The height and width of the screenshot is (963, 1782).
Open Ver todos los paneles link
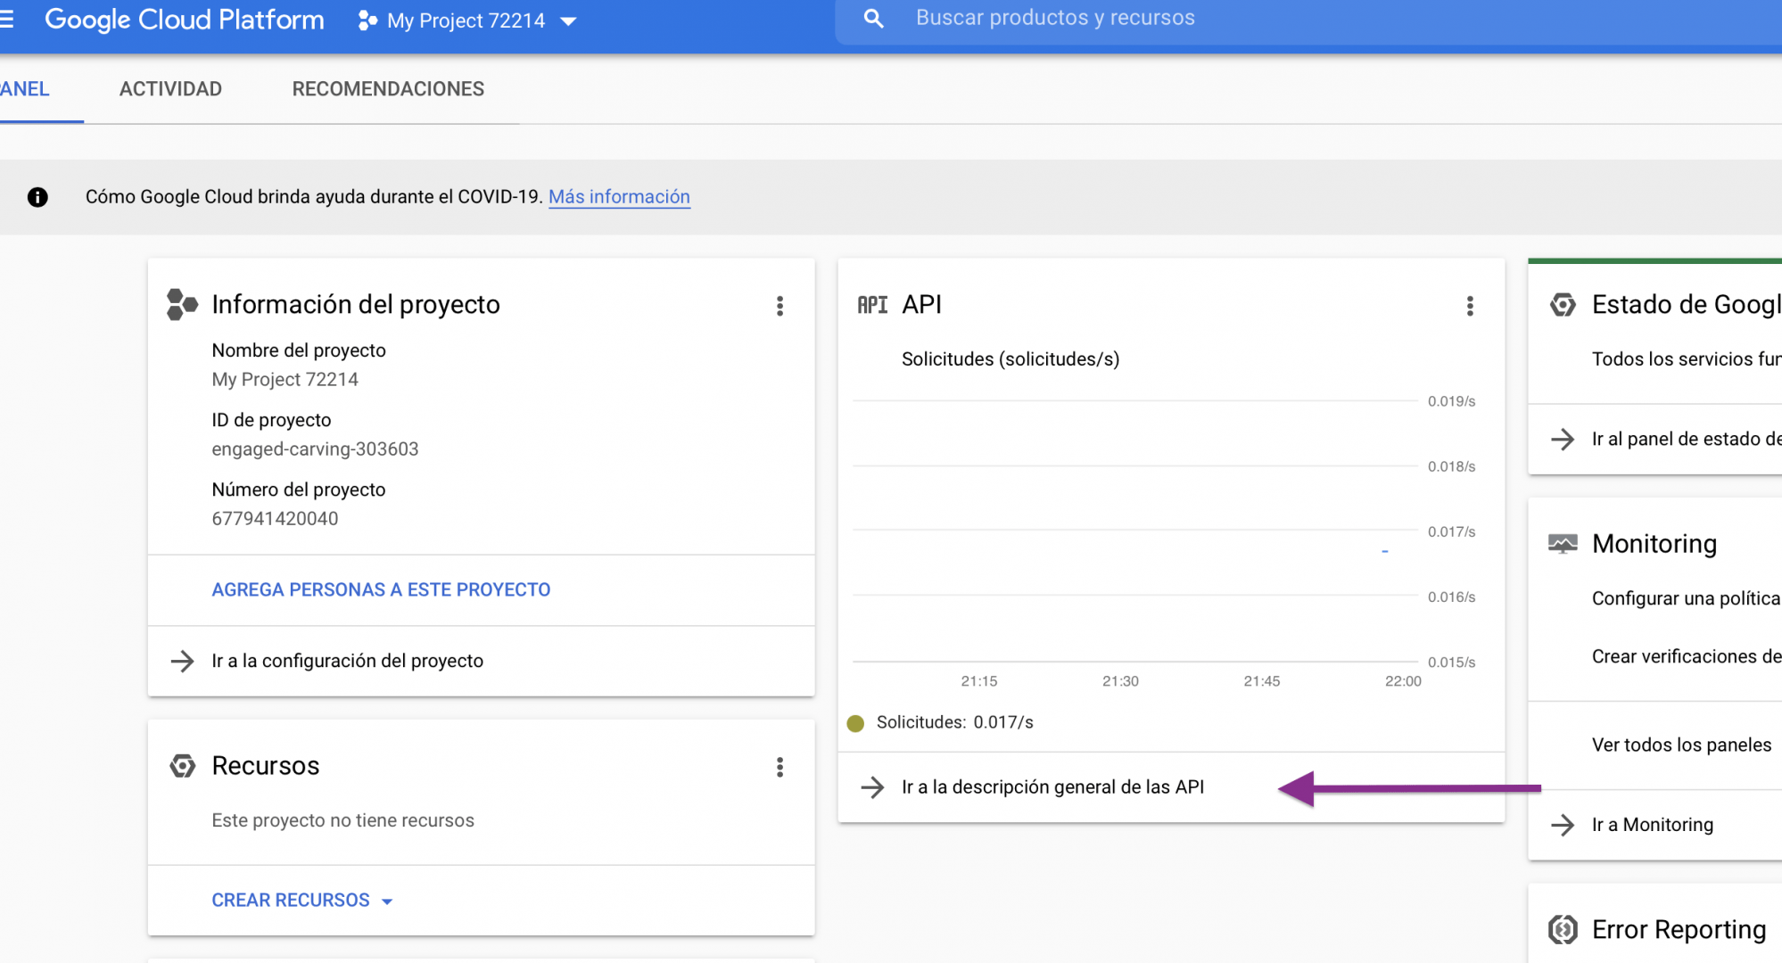click(x=1681, y=745)
